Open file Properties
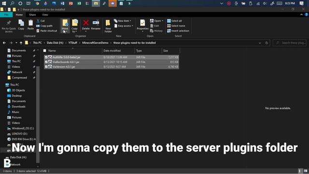Image resolution: width=309 pixels, height=174 pixels. tap(142, 25)
